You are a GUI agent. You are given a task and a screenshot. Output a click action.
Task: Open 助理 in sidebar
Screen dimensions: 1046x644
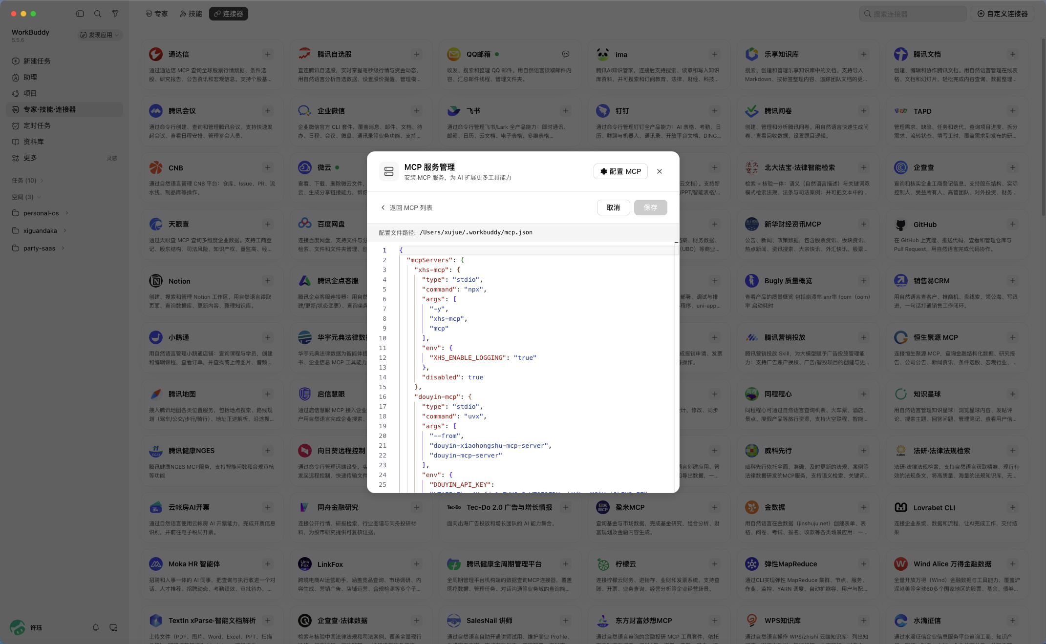[64, 77]
